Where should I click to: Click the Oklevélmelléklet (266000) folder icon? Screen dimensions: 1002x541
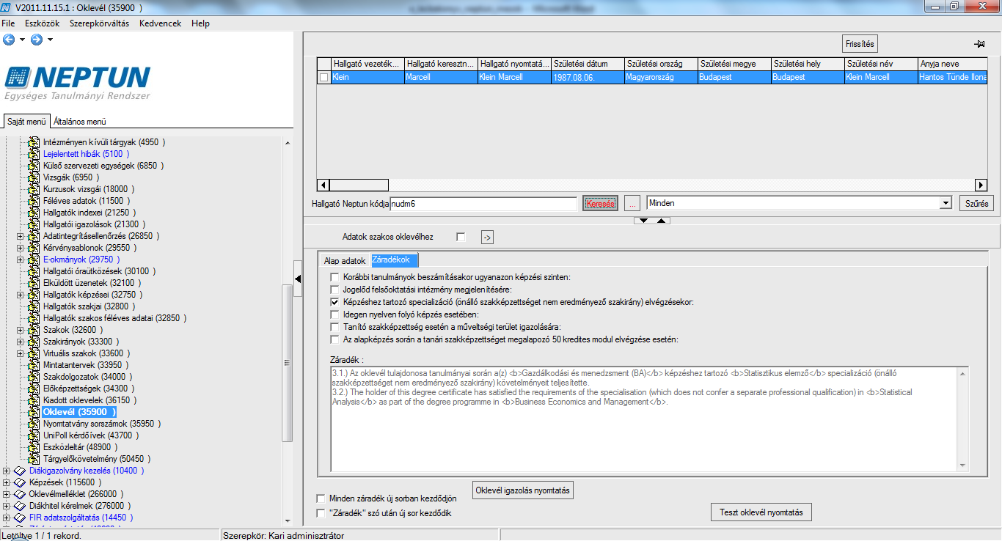point(20,494)
